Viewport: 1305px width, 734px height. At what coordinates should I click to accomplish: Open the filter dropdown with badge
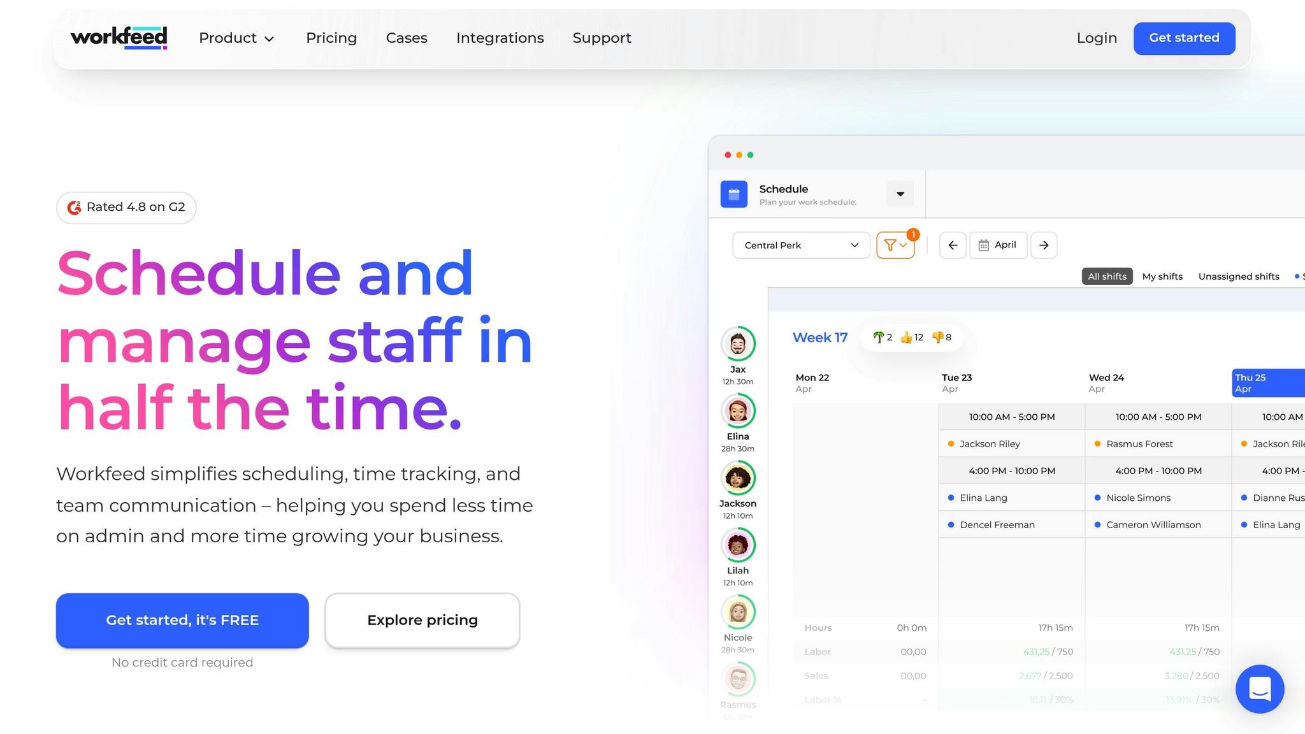(895, 245)
